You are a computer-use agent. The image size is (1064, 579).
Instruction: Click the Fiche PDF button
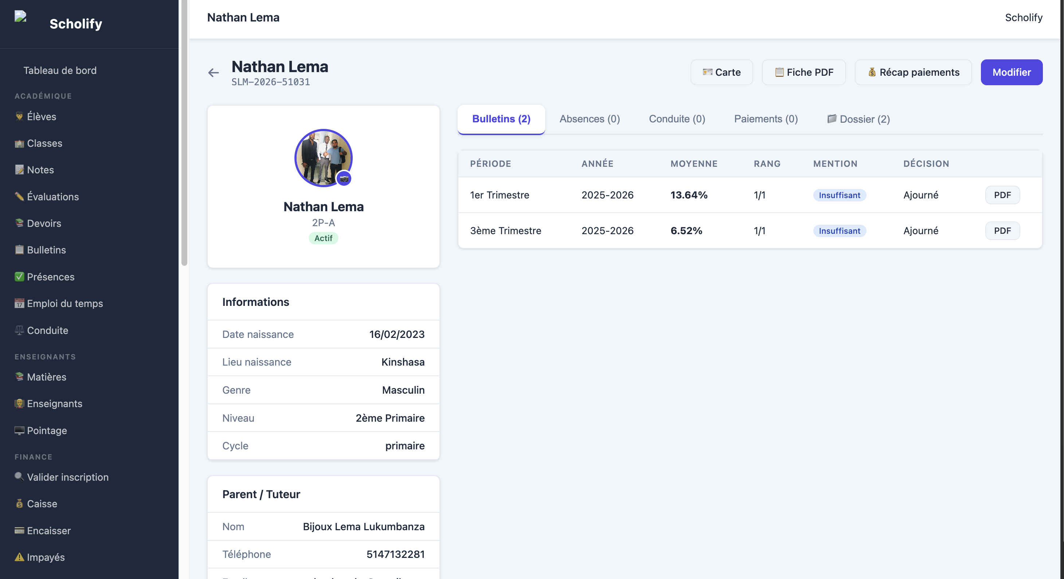click(x=804, y=72)
